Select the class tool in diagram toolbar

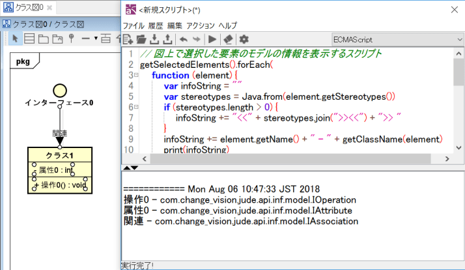tap(30, 39)
